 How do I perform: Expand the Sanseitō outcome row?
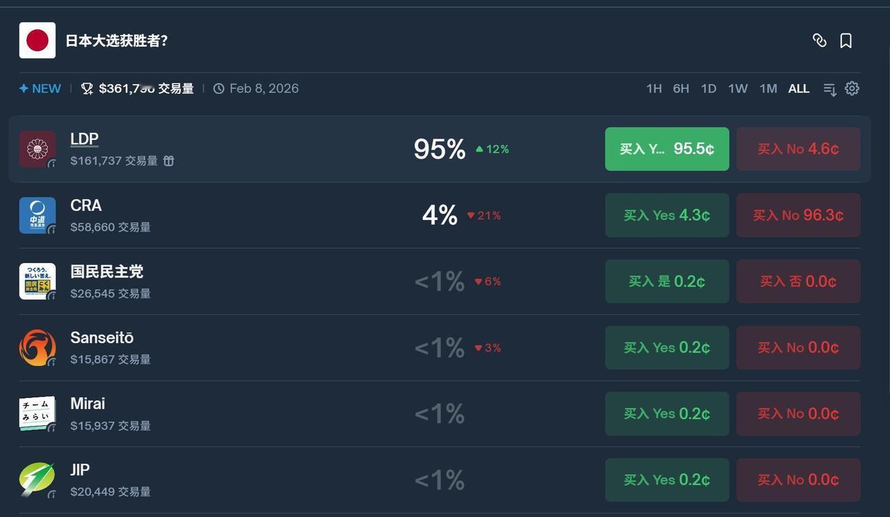pyautogui.click(x=278, y=348)
